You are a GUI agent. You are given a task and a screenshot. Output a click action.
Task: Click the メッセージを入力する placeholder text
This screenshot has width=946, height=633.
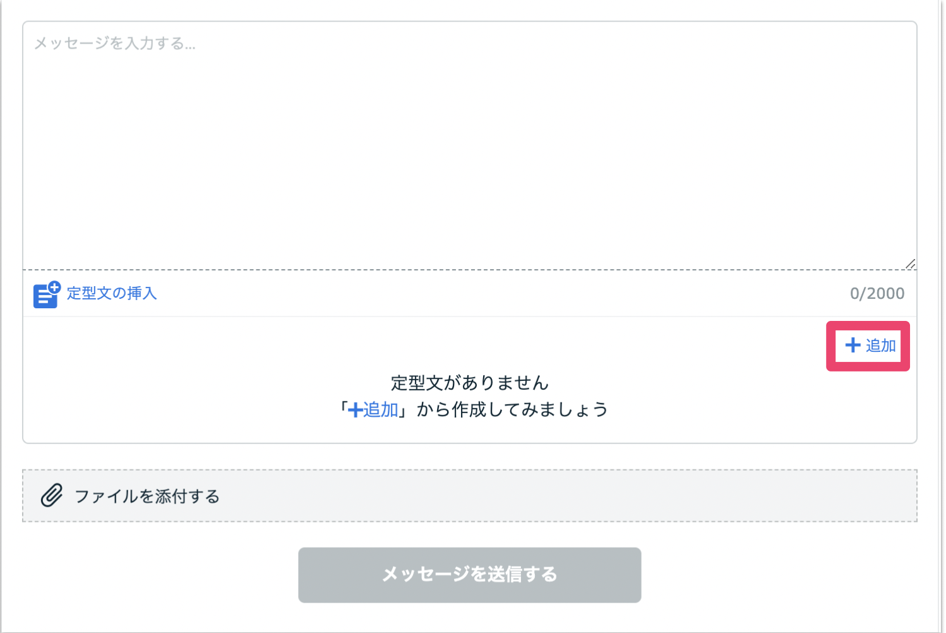coord(114,44)
